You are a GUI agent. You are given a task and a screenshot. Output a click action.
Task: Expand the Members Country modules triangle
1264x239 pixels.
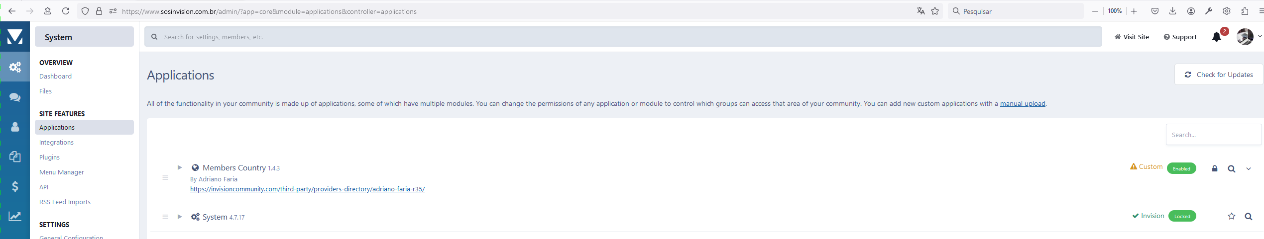(x=180, y=167)
